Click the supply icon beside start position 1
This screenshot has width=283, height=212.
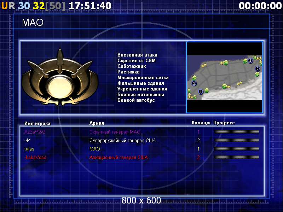click(x=207, y=90)
